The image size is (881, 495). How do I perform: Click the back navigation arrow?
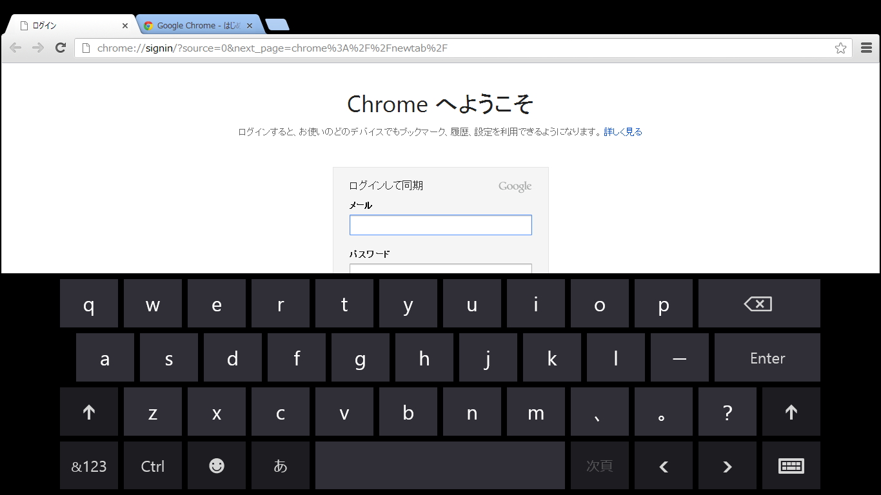(x=15, y=48)
